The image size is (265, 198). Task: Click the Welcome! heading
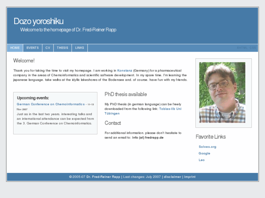24,61
